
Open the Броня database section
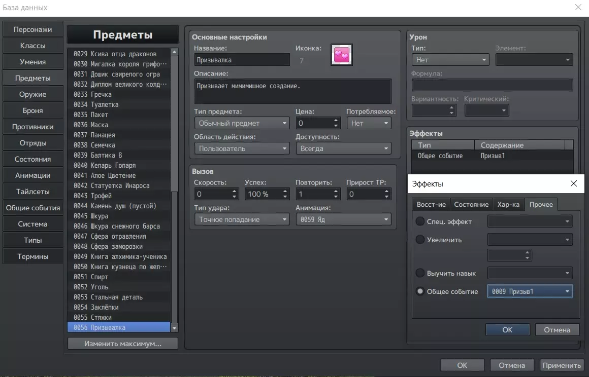pos(32,110)
